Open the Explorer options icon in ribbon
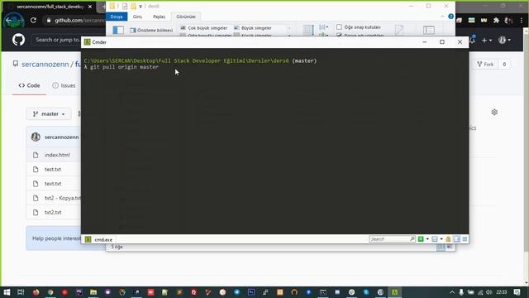The height and width of the screenshot is (298, 529). (429, 30)
